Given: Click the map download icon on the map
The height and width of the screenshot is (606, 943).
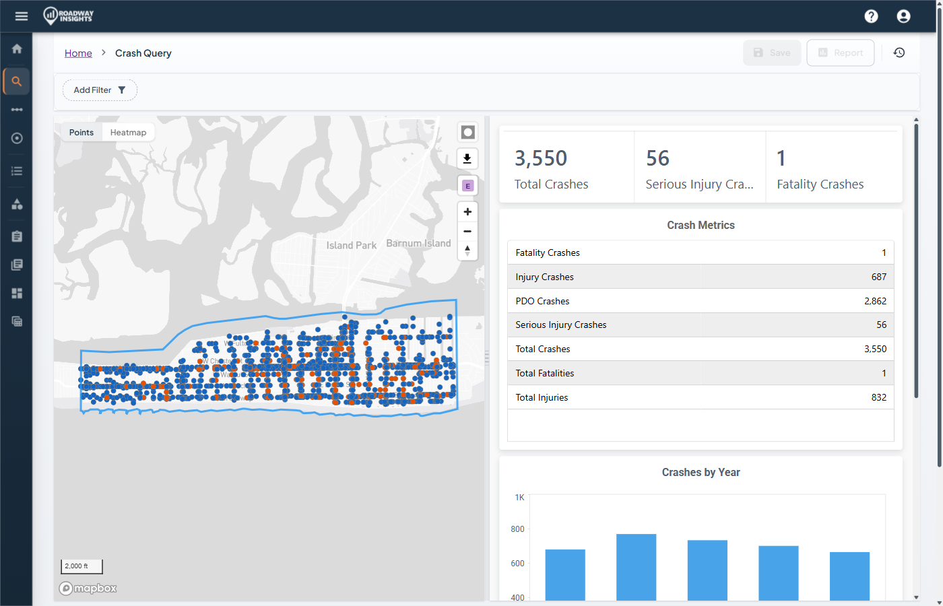Looking at the screenshot, I should [x=467, y=158].
